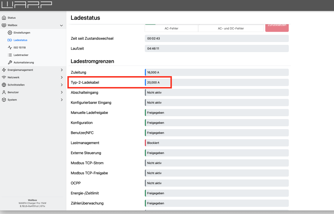Click the Einstellungen gear icon

tap(10, 33)
